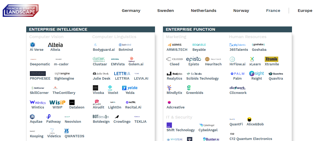Click the AI Verse cube logo
Screen dimensions: 324x141
pyautogui.click(x=33, y=45)
